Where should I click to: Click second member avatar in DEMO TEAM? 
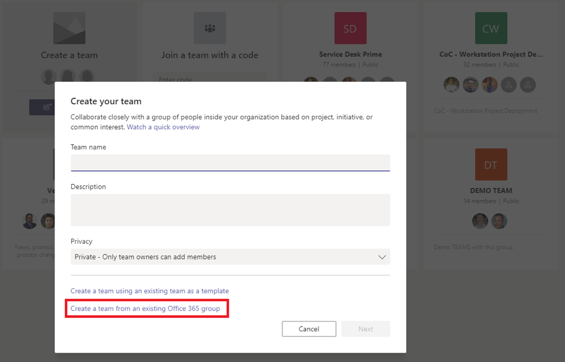pos(499,221)
